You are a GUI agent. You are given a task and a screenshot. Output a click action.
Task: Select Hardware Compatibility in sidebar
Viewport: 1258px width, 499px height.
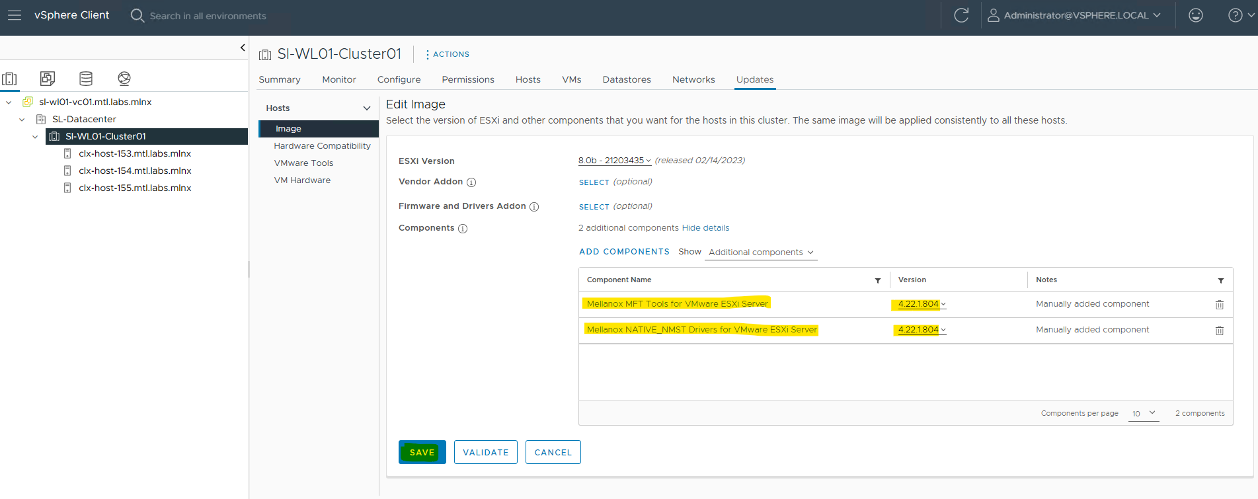pos(323,146)
